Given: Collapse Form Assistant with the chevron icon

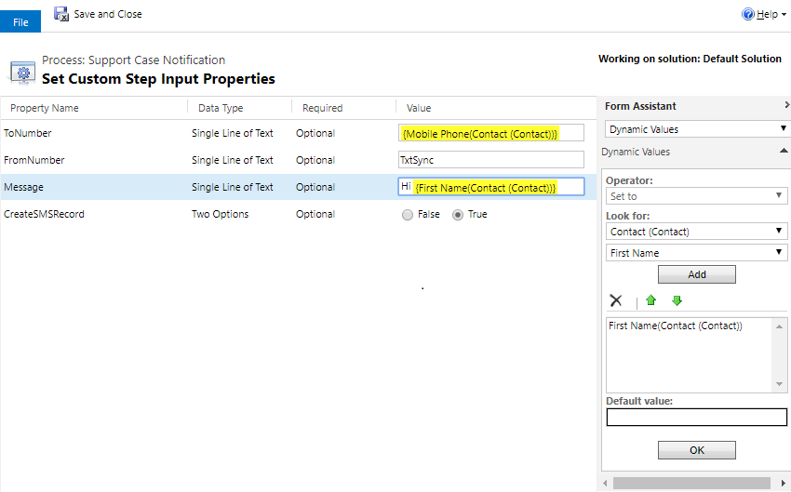Looking at the screenshot, I should point(786,106).
